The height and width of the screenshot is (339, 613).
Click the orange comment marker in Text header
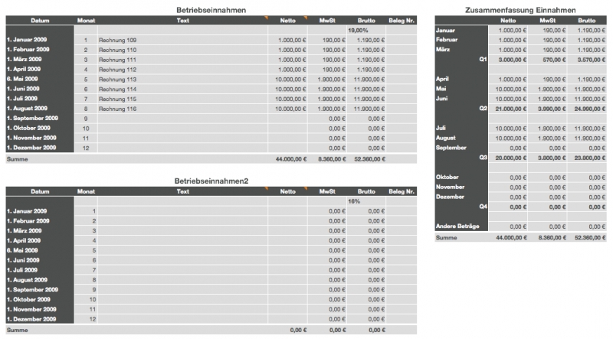(265, 17)
